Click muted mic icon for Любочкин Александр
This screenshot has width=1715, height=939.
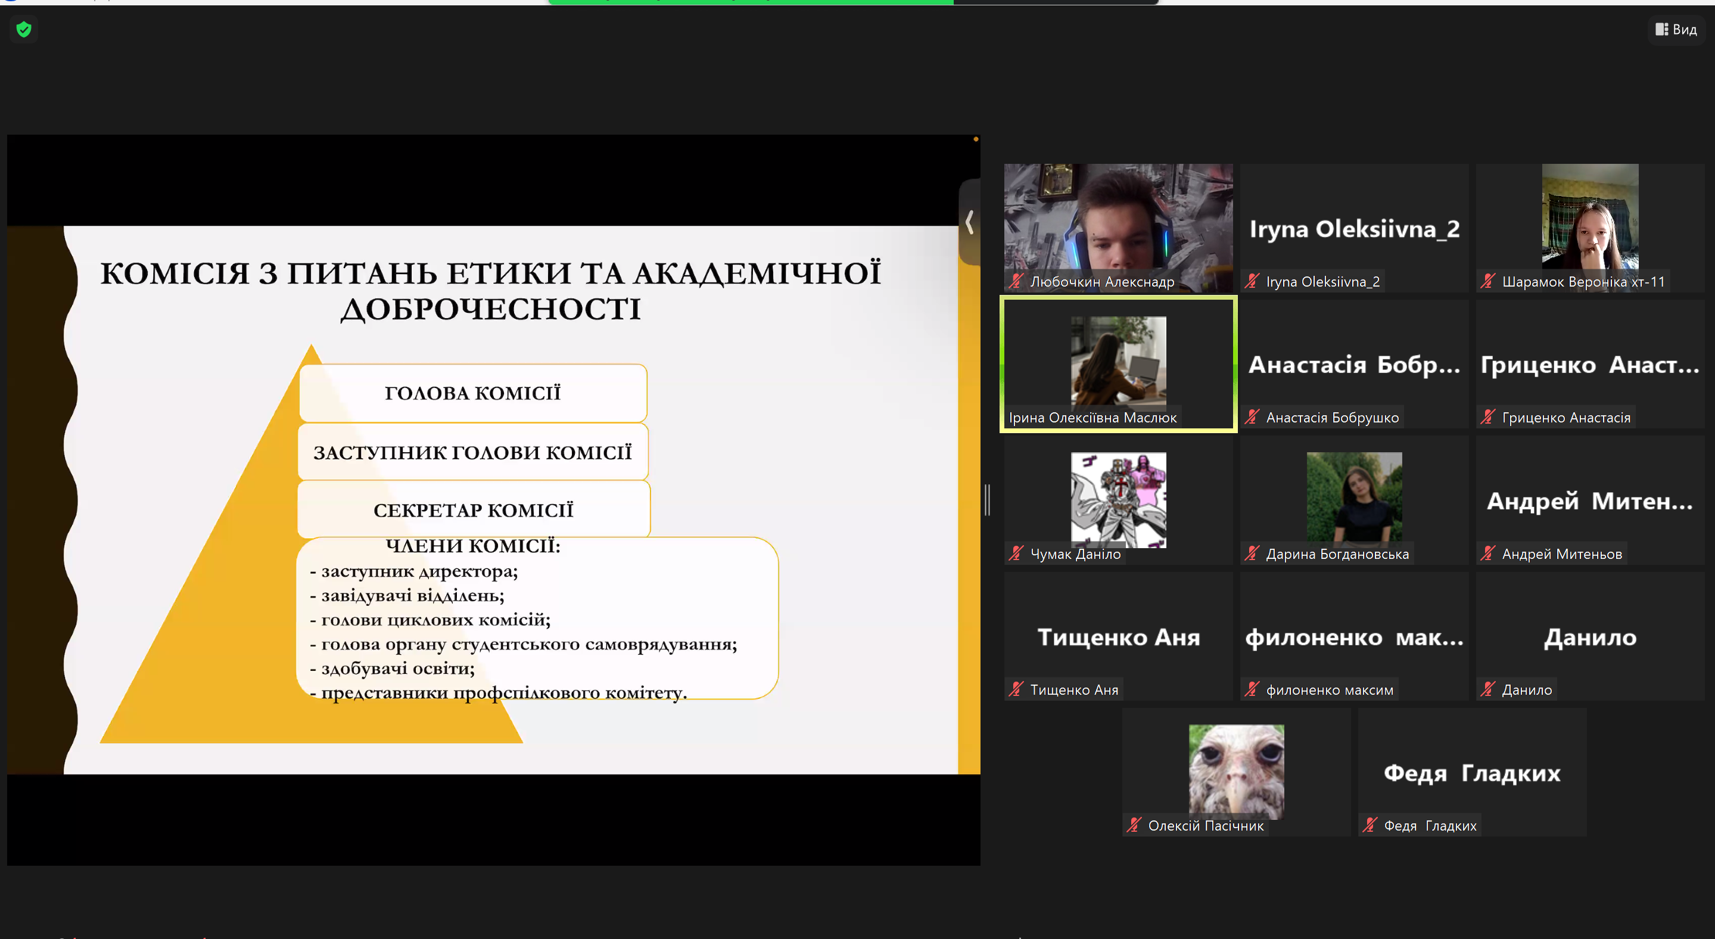point(1016,281)
